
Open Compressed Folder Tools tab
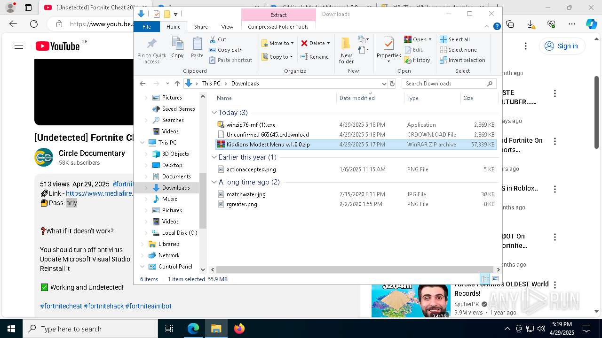click(278, 27)
